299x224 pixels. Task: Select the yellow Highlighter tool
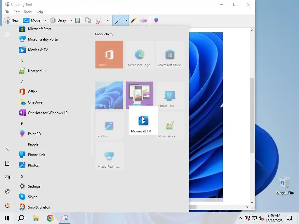(x=133, y=20)
